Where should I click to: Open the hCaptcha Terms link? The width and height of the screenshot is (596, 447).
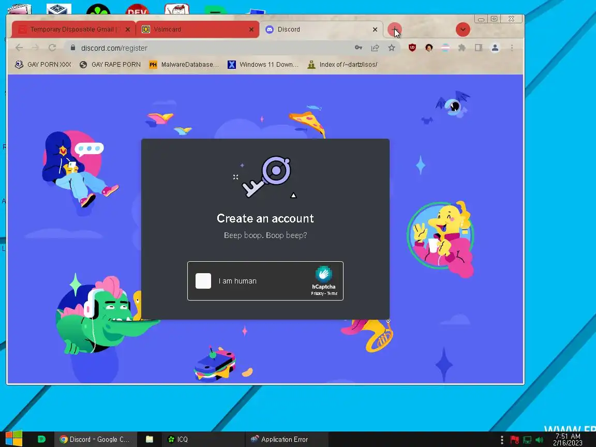click(332, 293)
